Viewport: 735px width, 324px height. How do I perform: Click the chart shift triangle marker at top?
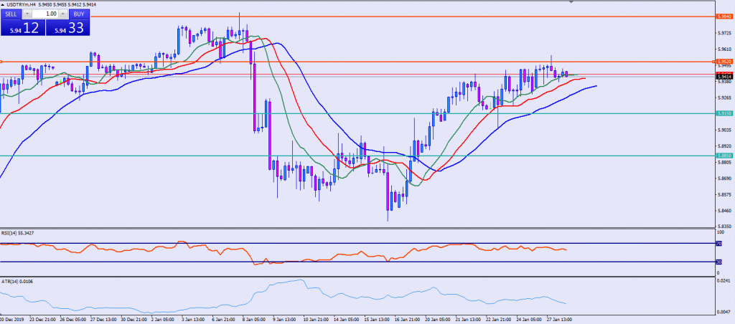pos(571,2)
